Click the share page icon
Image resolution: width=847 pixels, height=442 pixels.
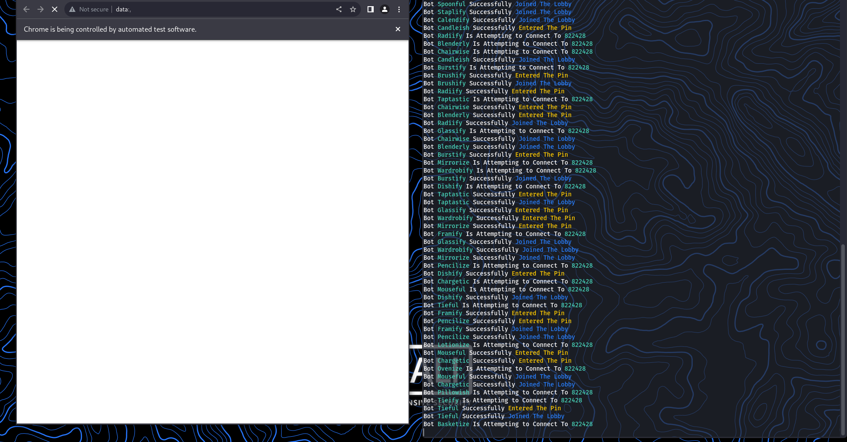click(339, 9)
